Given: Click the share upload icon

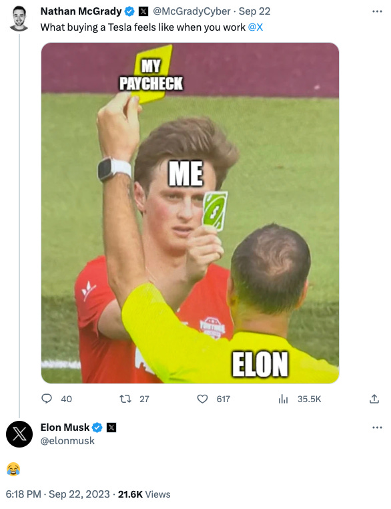Looking at the screenshot, I should tap(374, 399).
